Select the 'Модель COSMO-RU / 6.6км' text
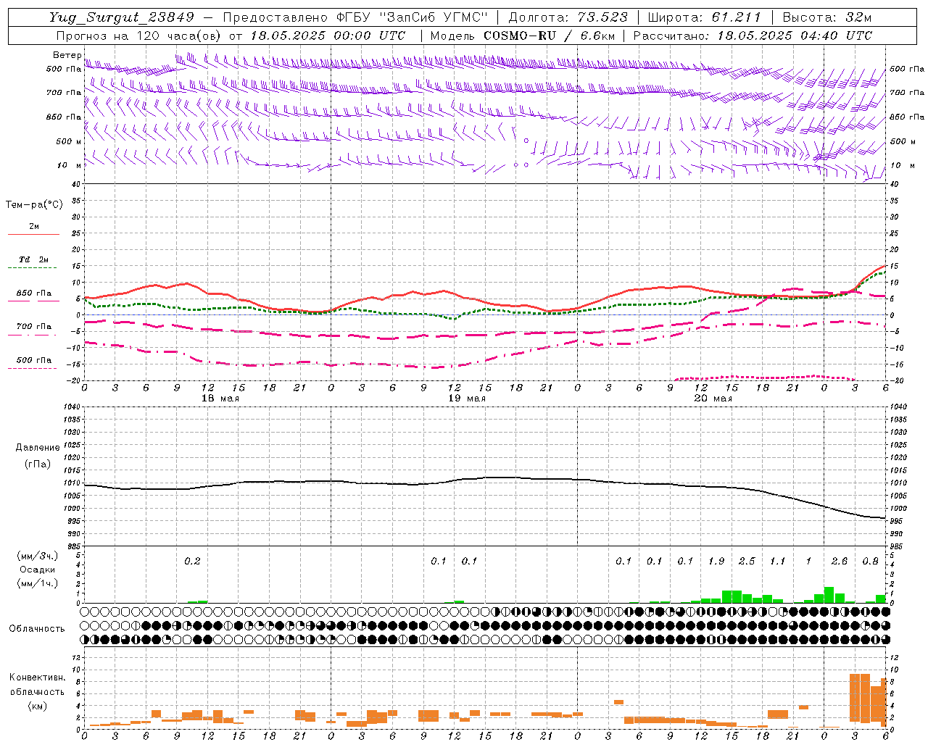928x742 pixels. [523, 36]
